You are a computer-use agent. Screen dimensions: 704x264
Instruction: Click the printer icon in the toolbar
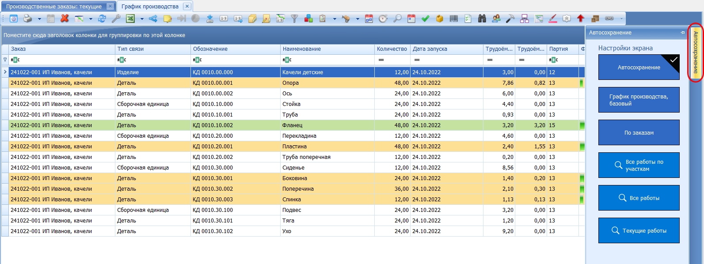click(x=27, y=19)
